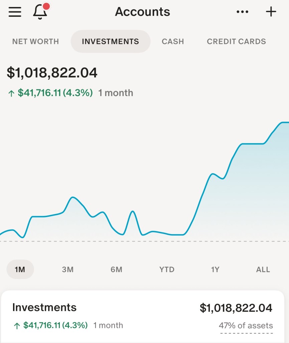
Task: Show ALL time chart range
Action: [x=263, y=270]
